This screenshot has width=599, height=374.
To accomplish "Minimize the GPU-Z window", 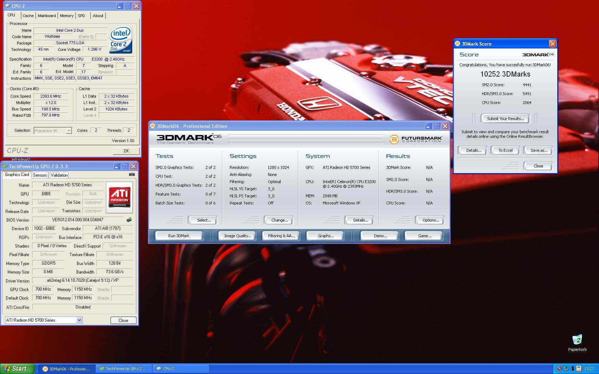I will tap(117, 166).
